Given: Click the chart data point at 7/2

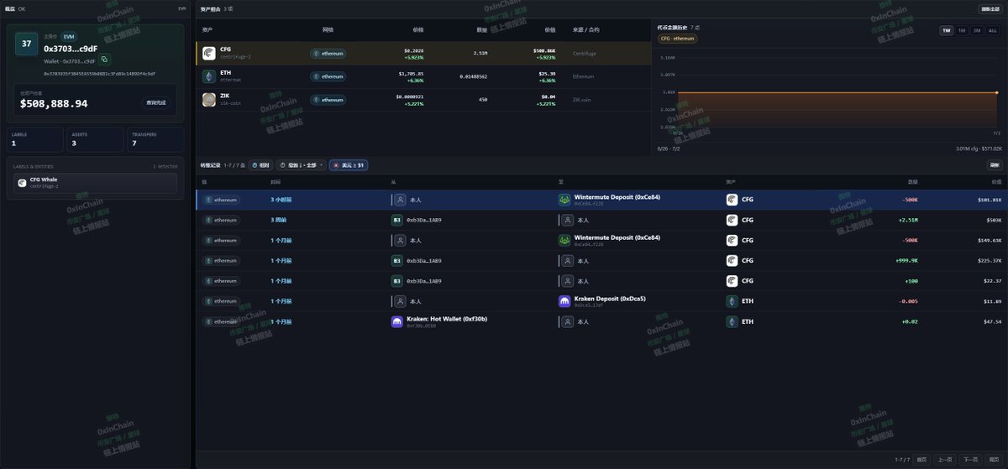Looking at the screenshot, I should pyautogui.click(x=996, y=92).
